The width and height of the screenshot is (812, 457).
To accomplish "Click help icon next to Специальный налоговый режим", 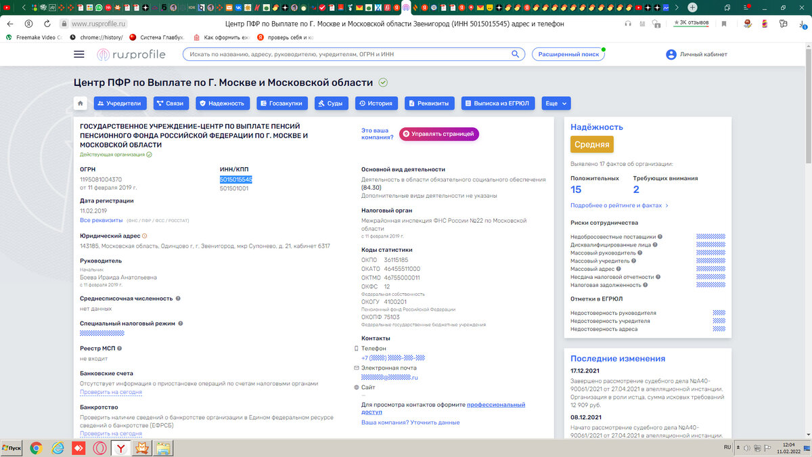I will coord(181,324).
